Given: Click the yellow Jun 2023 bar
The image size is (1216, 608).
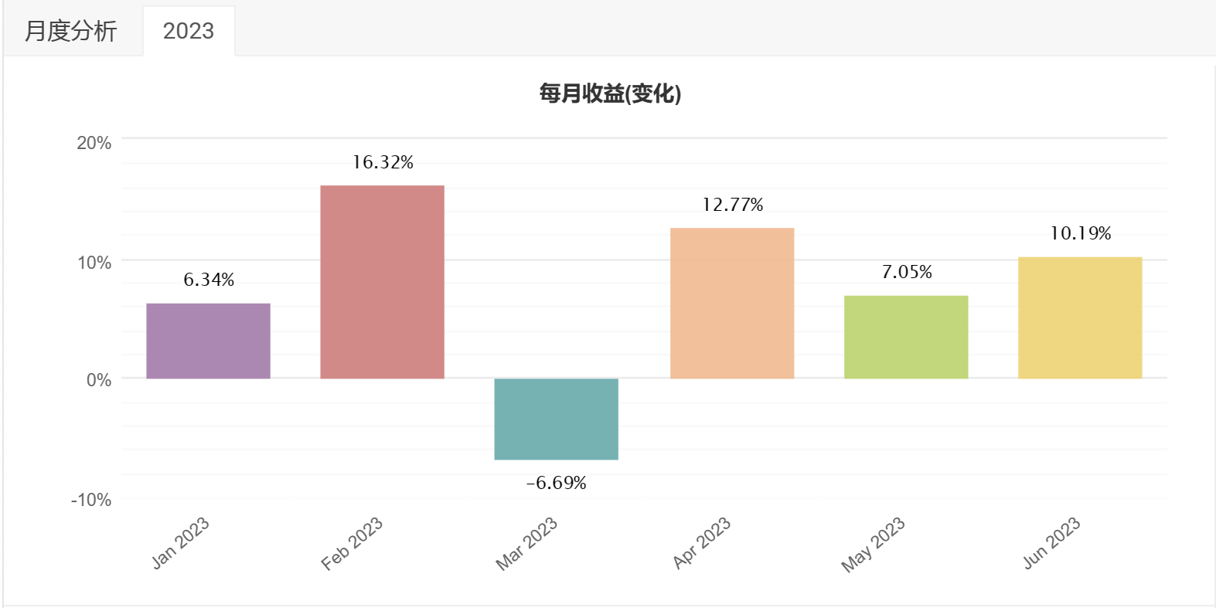Looking at the screenshot, I should tap(1079, 318).
